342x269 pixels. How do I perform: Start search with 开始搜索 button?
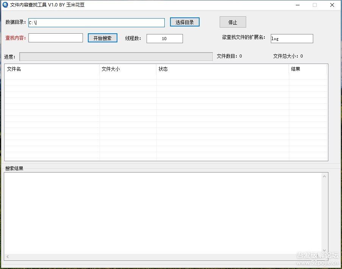[102, 38]
